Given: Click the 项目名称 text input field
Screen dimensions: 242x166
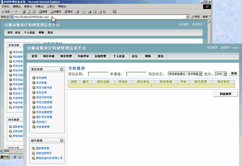Looking at the screenshot, I should (98, 74).
